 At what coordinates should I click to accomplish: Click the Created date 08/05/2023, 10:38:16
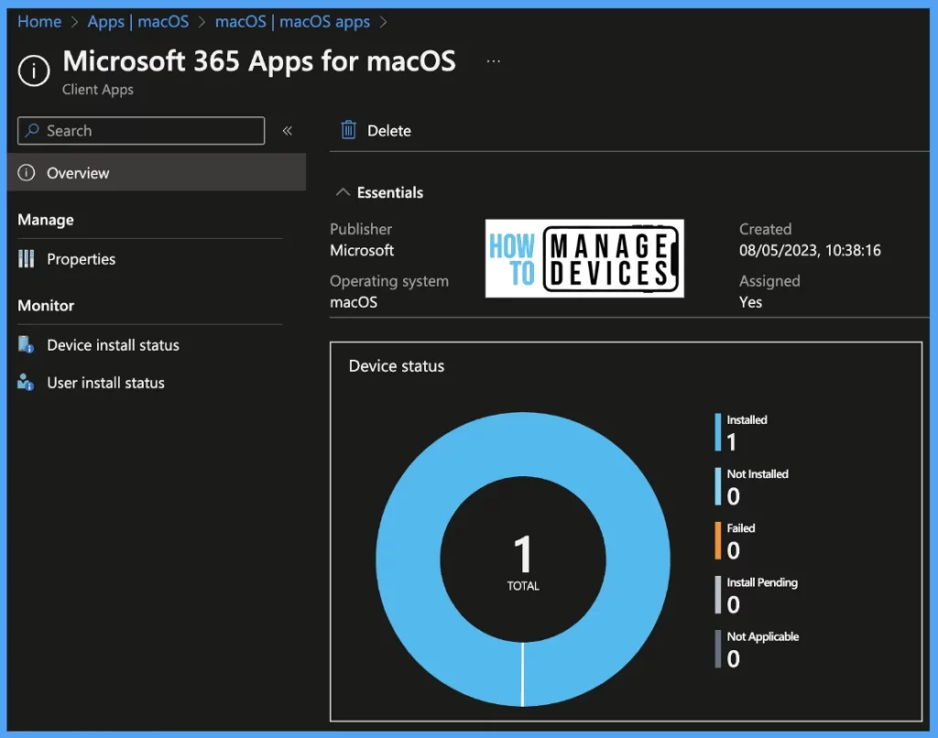pos(810,250)
